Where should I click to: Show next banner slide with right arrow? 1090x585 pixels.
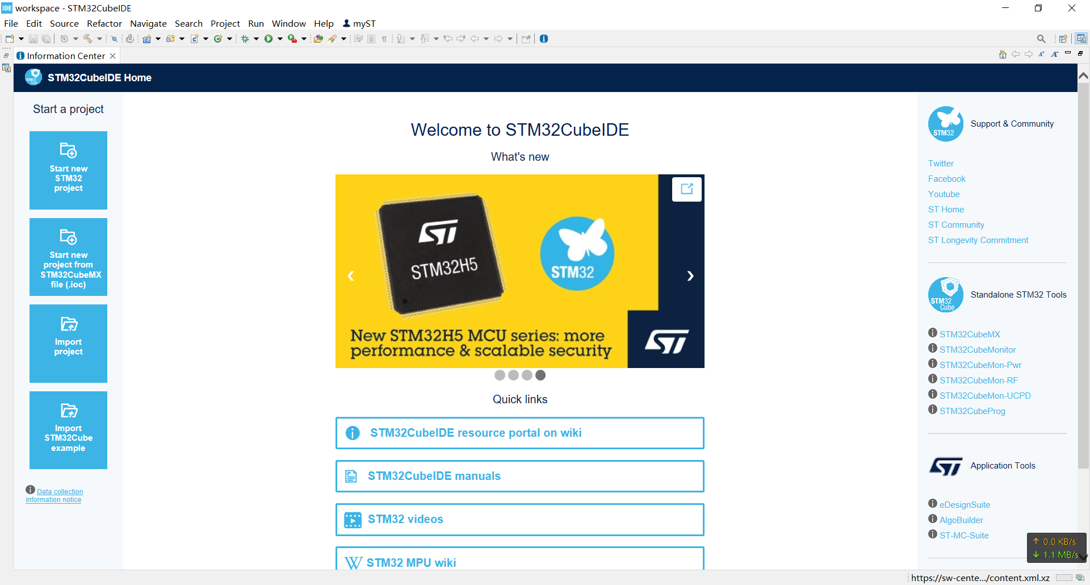click(690, 276)
